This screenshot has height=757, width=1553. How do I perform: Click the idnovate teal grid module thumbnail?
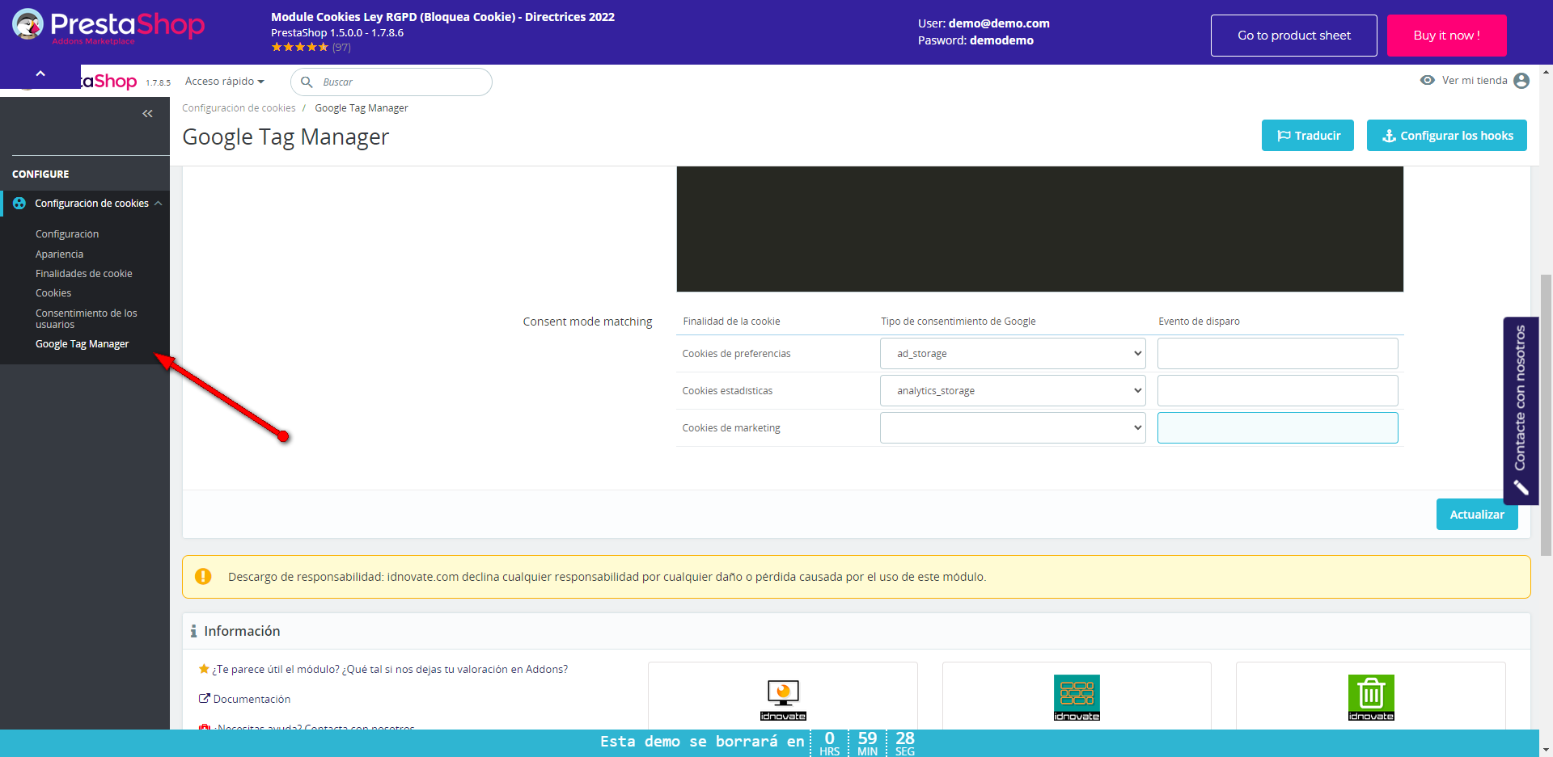point(1077,698)
